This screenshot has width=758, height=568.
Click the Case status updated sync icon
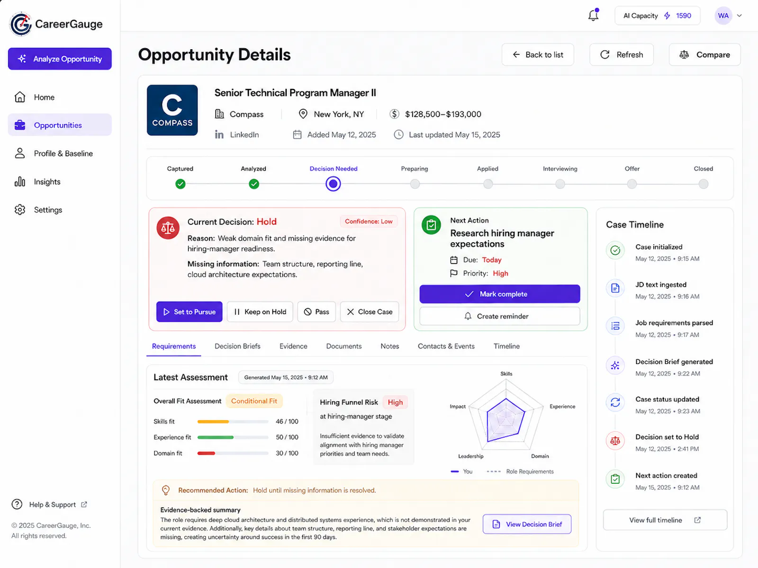click(615, 402)
